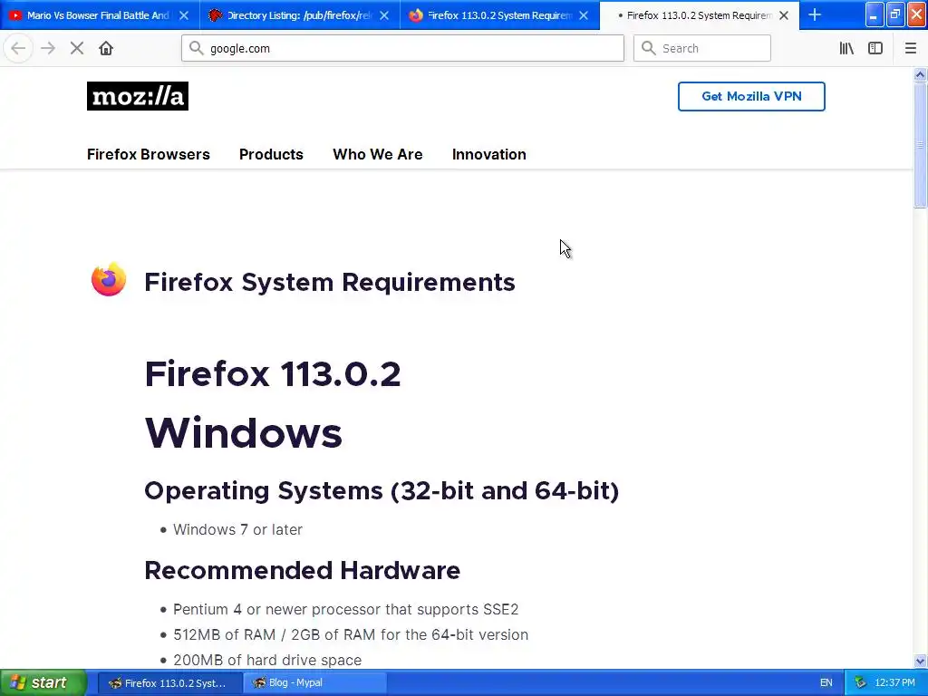Image resolution: width=928 pixels, height=696 pixels.
Task: Click the magnifier icon in the Search box
Action: pyautogui.click(x=649, y=48)
